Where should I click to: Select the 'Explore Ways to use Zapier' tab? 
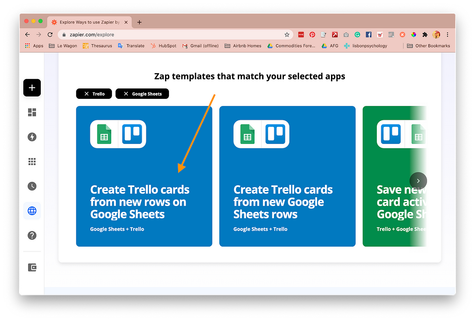tap(90, 22)
